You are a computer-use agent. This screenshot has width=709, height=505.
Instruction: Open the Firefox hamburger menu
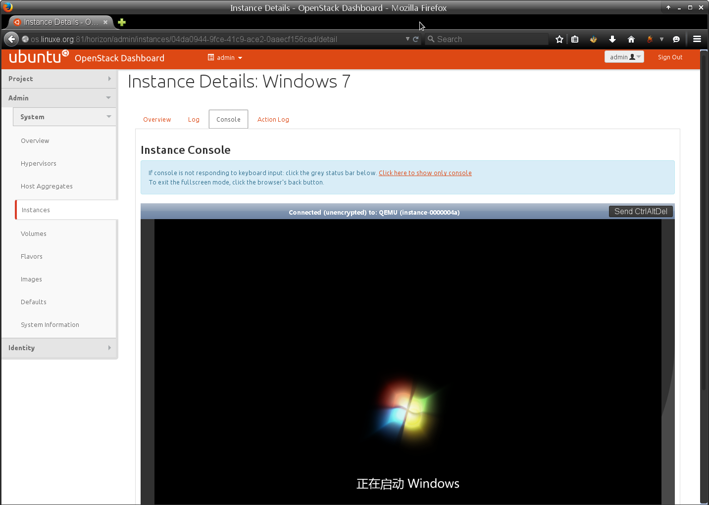tap(697, 39)
